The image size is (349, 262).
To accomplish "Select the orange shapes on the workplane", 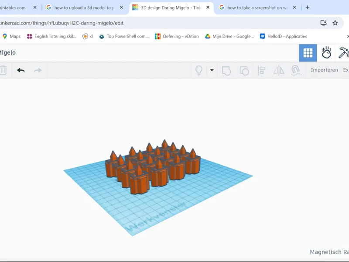I will (x=153, y=167).
